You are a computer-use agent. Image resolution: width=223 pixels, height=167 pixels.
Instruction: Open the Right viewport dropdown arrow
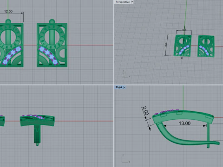coord(125,87)
